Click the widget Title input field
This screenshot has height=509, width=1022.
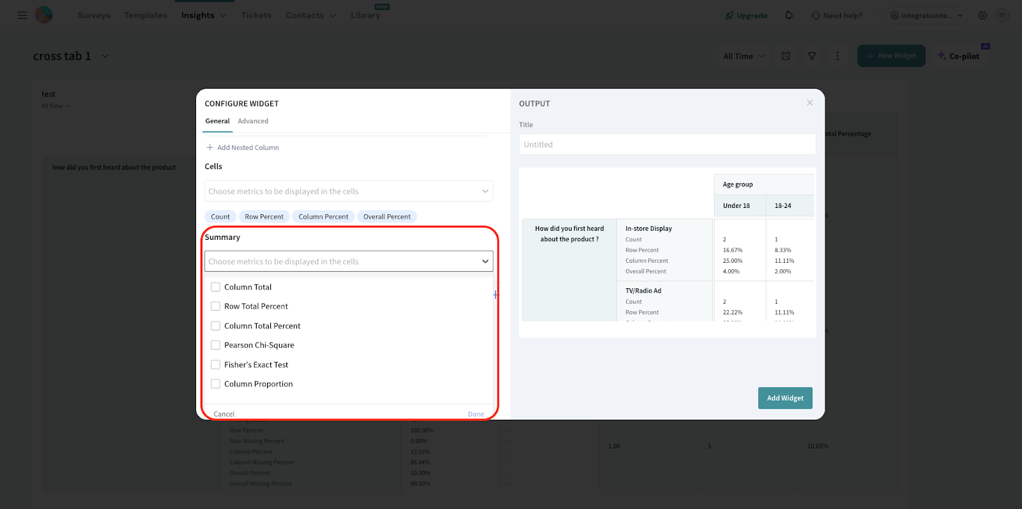tap(667, 145)
